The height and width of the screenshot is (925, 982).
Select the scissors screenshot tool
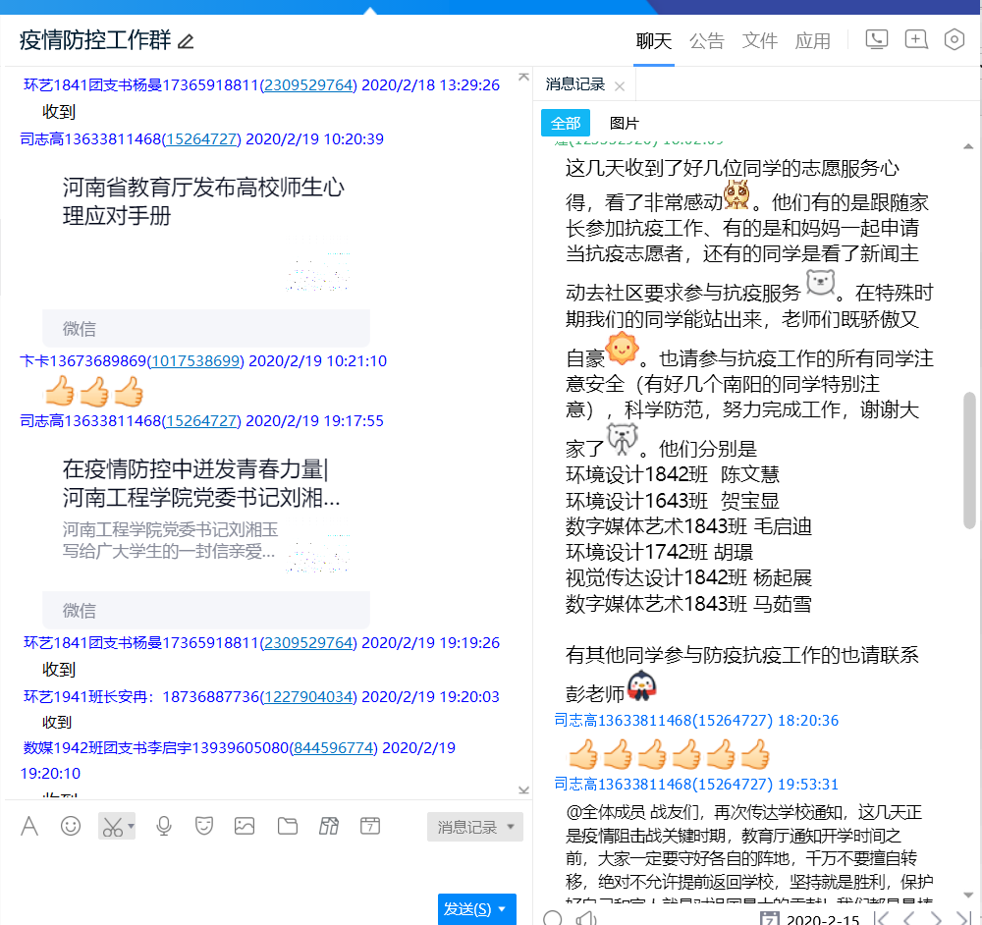(x=112, y=826)
